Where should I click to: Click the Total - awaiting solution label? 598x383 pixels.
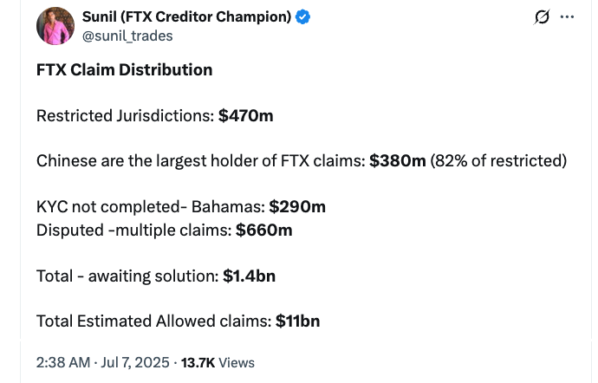click(127, 276)
